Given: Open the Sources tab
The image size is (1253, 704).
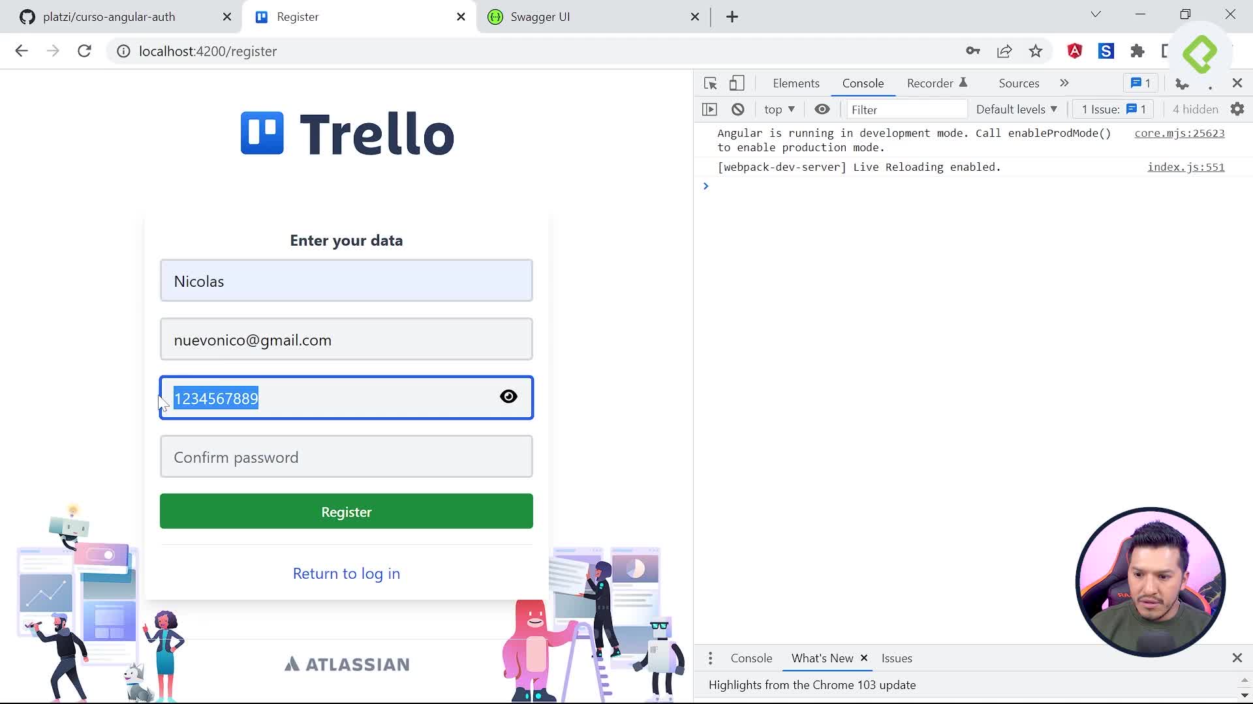Looking at the screenshot, I should [x=1019, y=83].
